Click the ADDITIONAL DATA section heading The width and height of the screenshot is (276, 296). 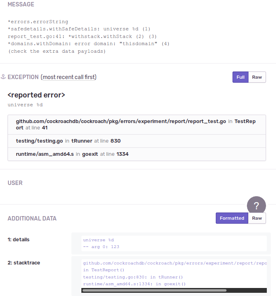pos(32,219)
